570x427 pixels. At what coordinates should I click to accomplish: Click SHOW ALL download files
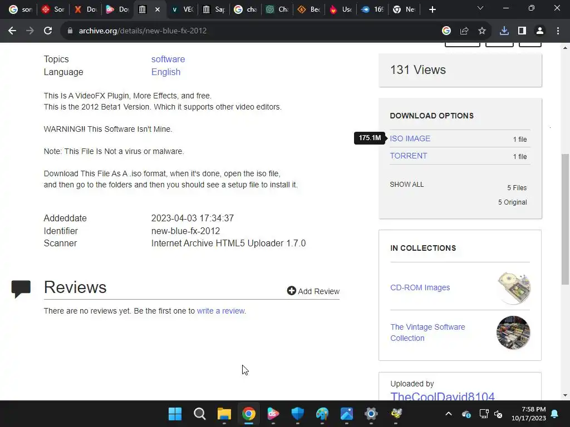click(x=407, y=185)
